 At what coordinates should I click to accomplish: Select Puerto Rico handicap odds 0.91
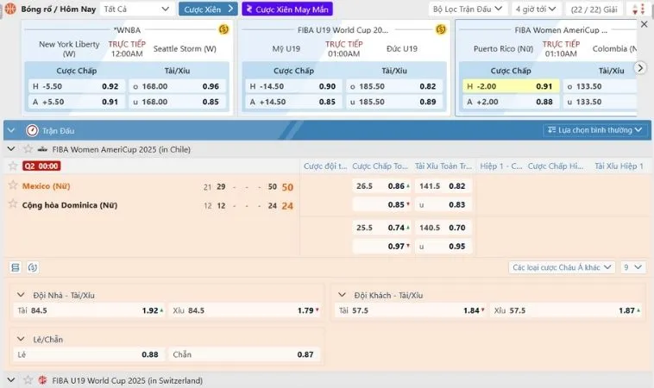tap(544, 86)
